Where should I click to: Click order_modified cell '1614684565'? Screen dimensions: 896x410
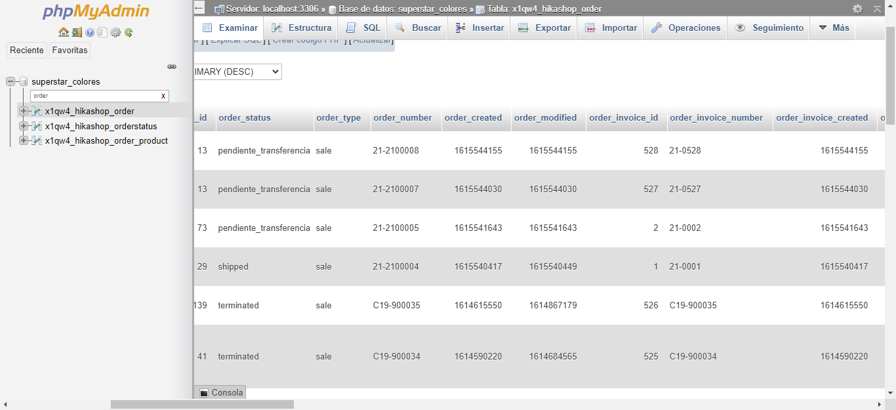click(553, 356)
